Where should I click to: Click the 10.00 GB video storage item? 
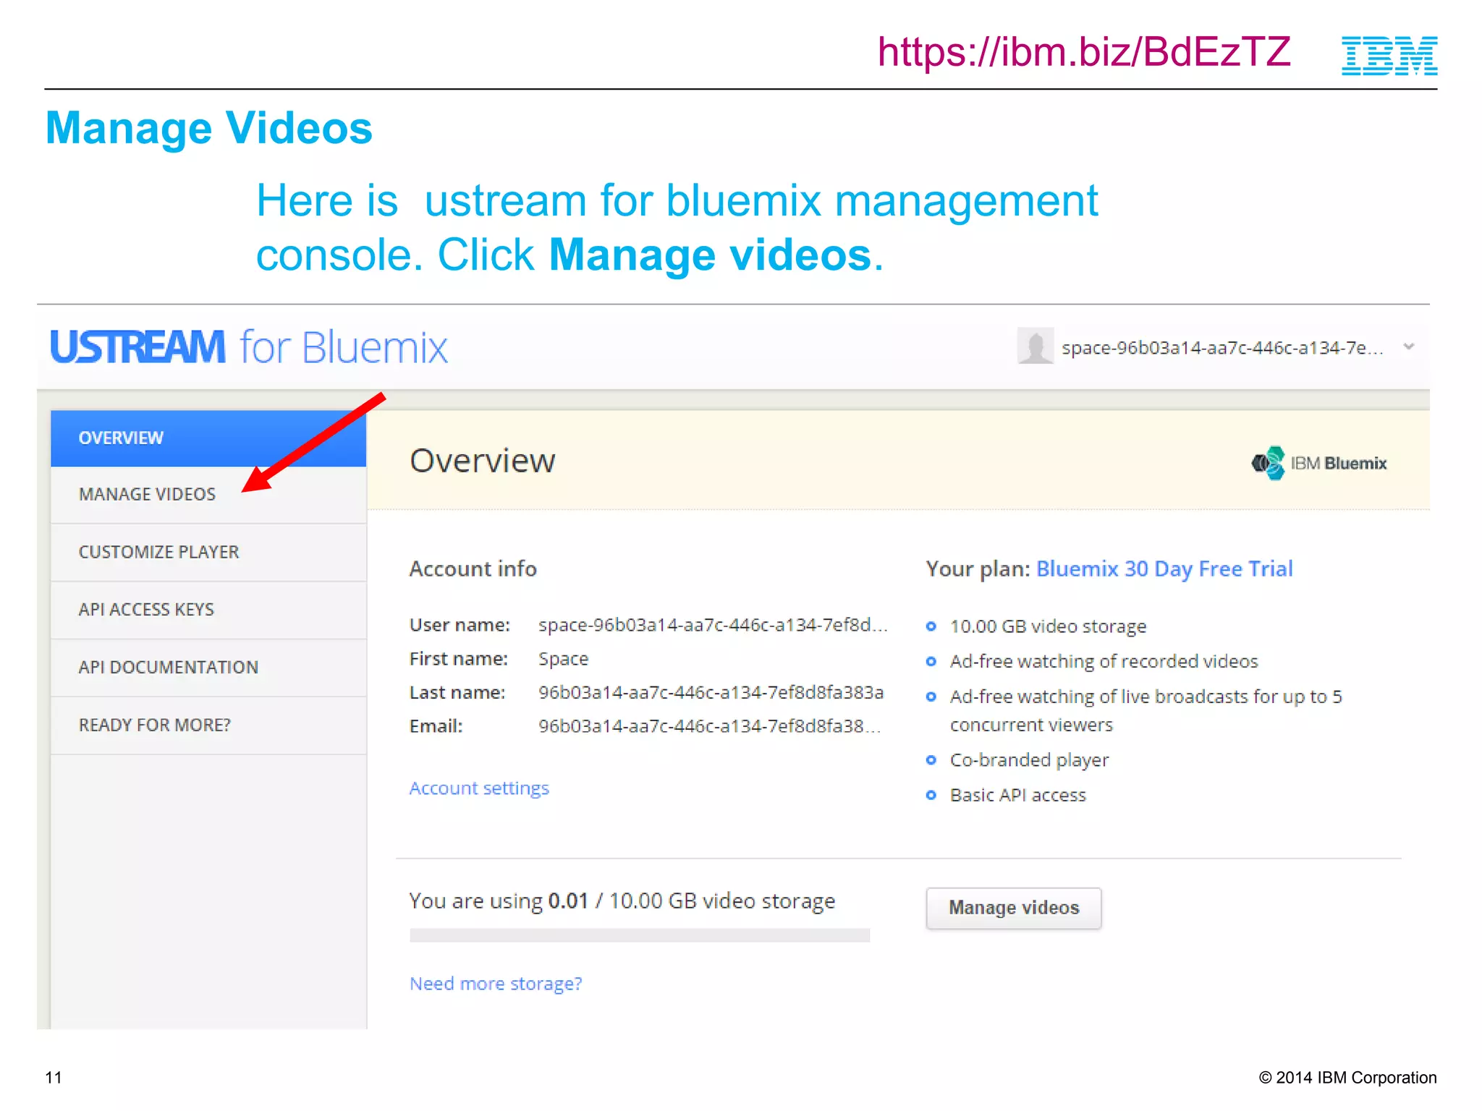point(1048,626)
